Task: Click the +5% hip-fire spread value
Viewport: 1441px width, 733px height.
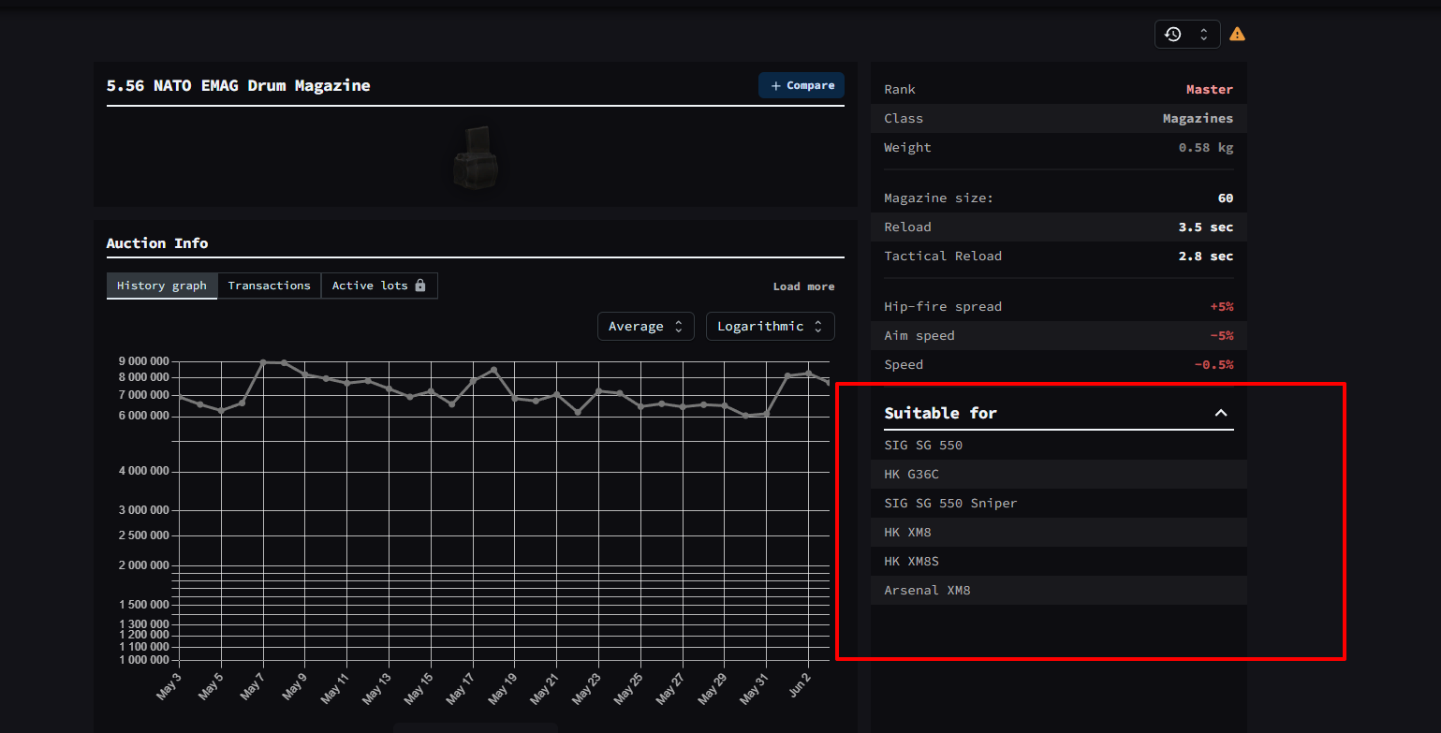Action: 1222,306
